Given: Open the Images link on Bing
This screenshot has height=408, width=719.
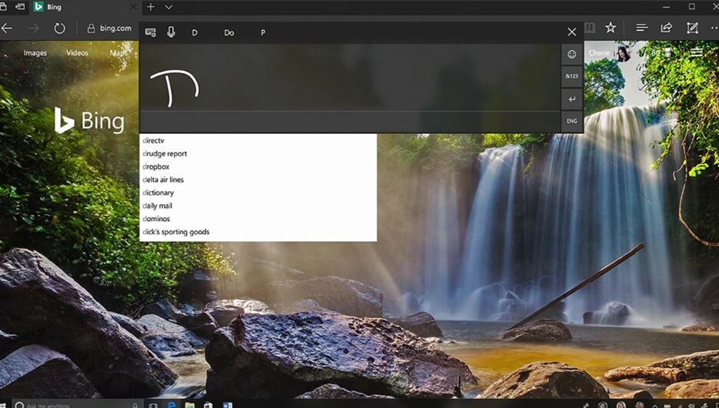Looking at the screenshot, I should (35, 53).
